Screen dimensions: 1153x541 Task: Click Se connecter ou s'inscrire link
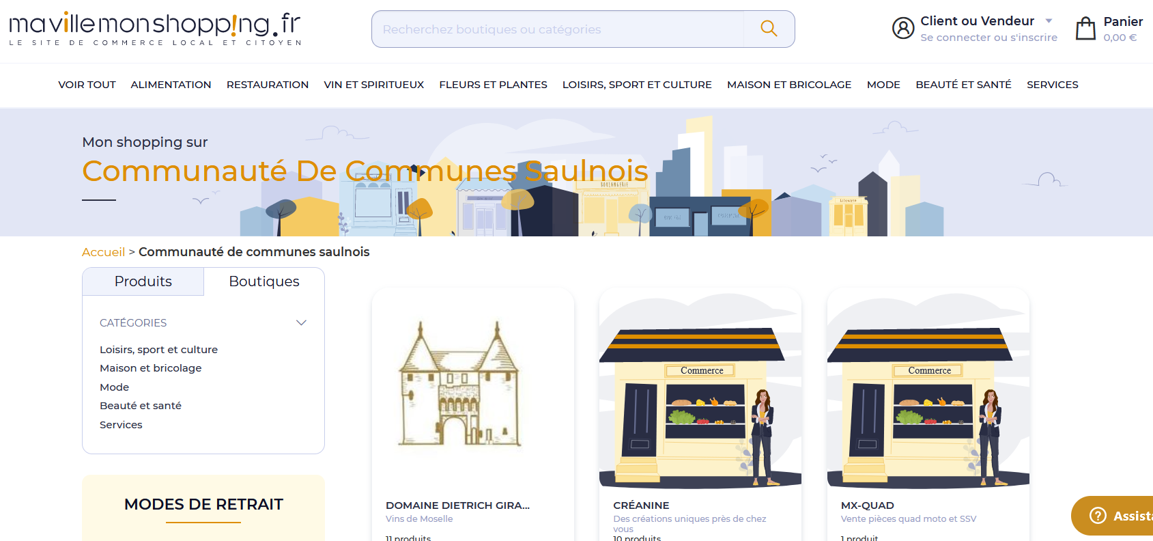(988, 38)
